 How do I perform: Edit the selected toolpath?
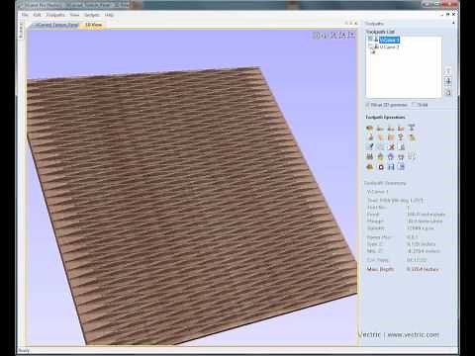[370, 147]
